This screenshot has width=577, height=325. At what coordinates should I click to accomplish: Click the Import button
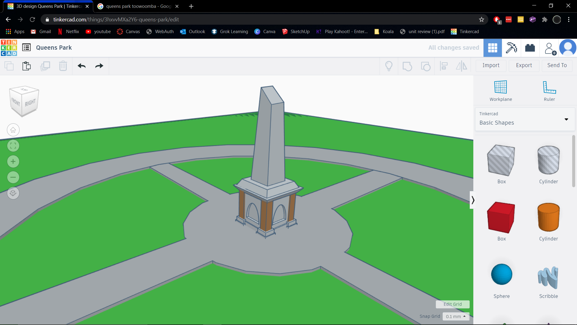(x=491, y=66)
